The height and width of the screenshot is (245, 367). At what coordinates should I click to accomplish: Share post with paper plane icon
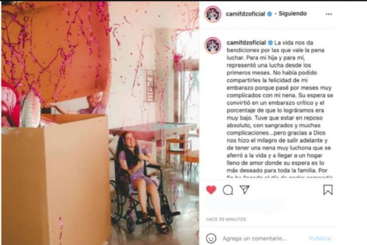[x=245, y=190]
